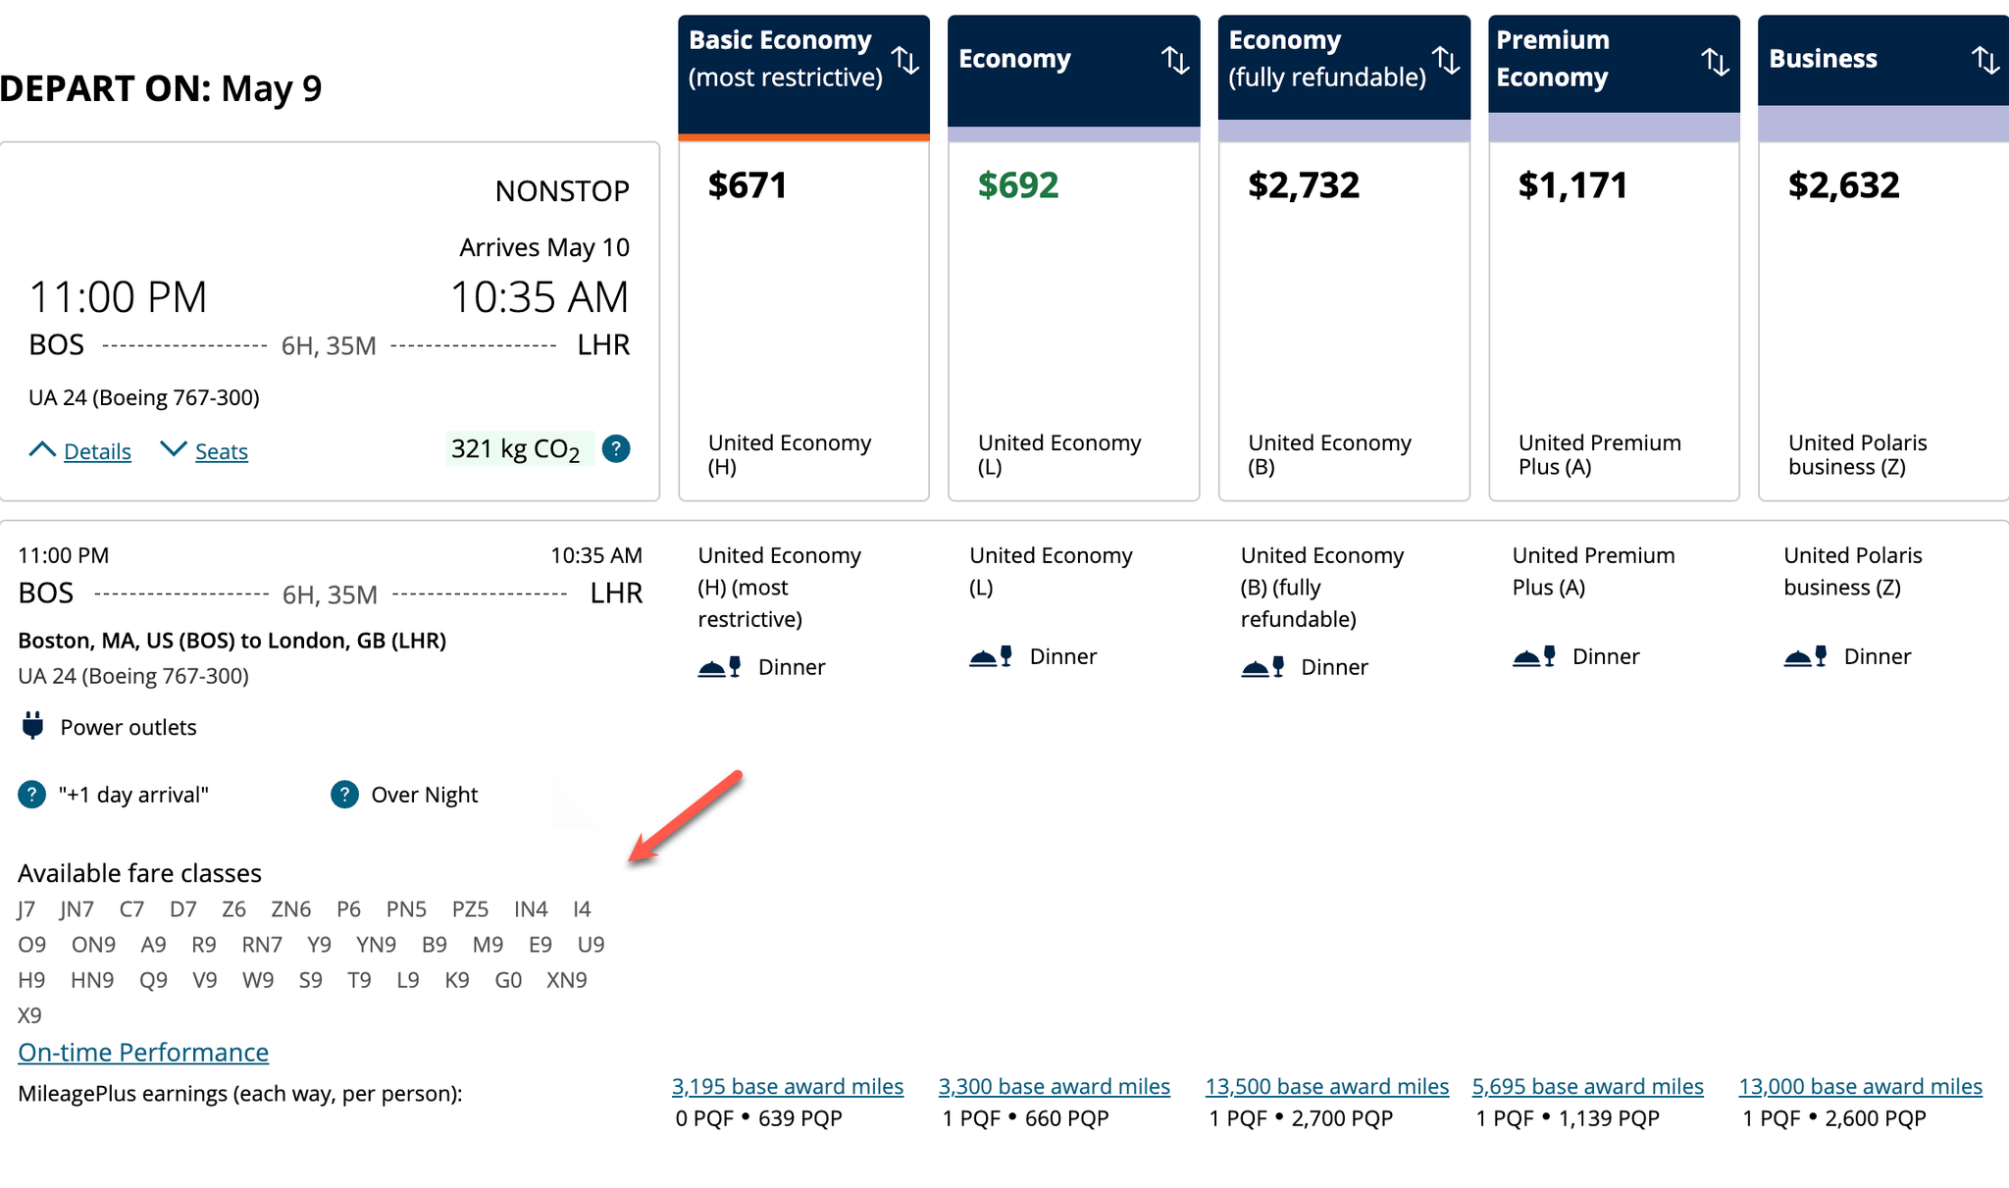Open the 3,195 base award miles link

(787, 1087)
